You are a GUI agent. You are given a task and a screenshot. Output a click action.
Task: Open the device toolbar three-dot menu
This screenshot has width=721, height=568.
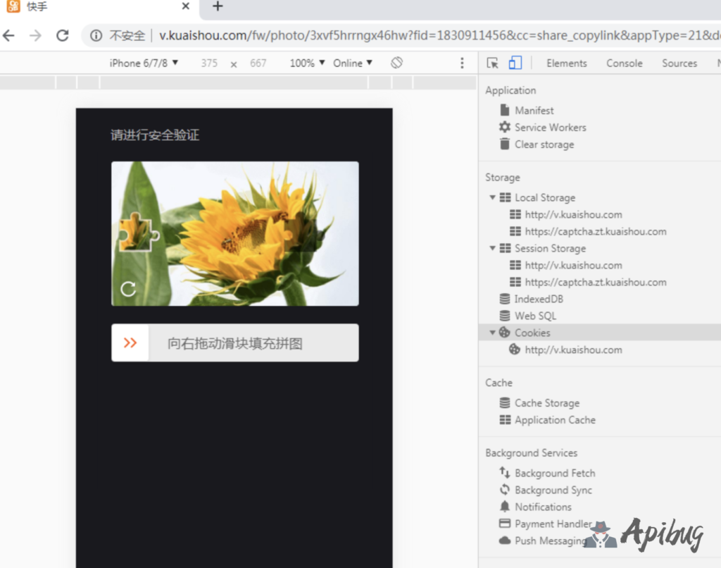[x=462, y=63]
